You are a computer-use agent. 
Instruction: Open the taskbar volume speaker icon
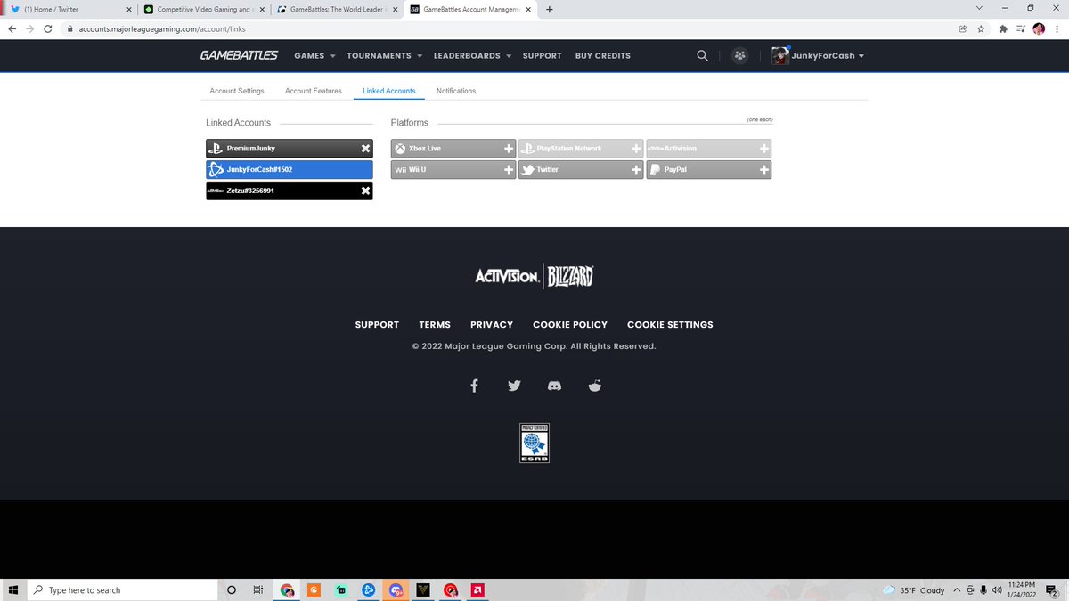(x=996, y=589)
